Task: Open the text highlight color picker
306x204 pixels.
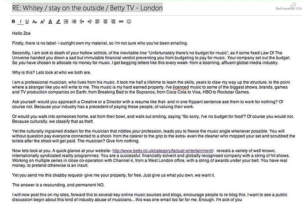Action: pos(58,21)
